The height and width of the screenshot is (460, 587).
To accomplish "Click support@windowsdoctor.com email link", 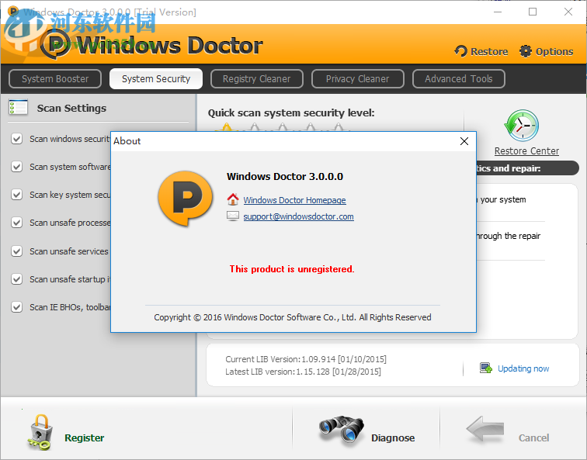I will coord(298,216).
